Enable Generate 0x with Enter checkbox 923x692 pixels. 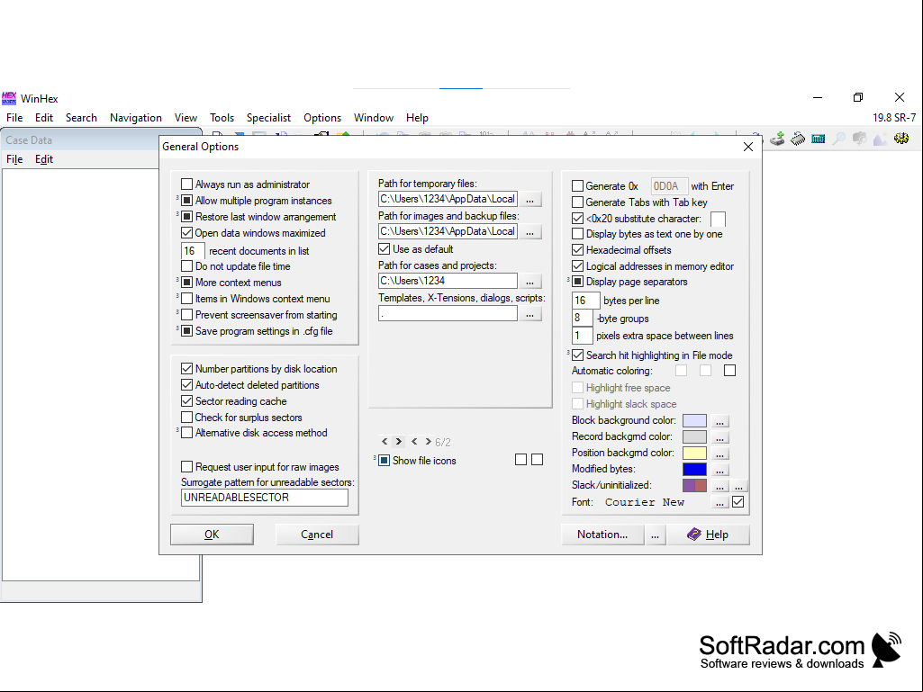coord(577,186)
